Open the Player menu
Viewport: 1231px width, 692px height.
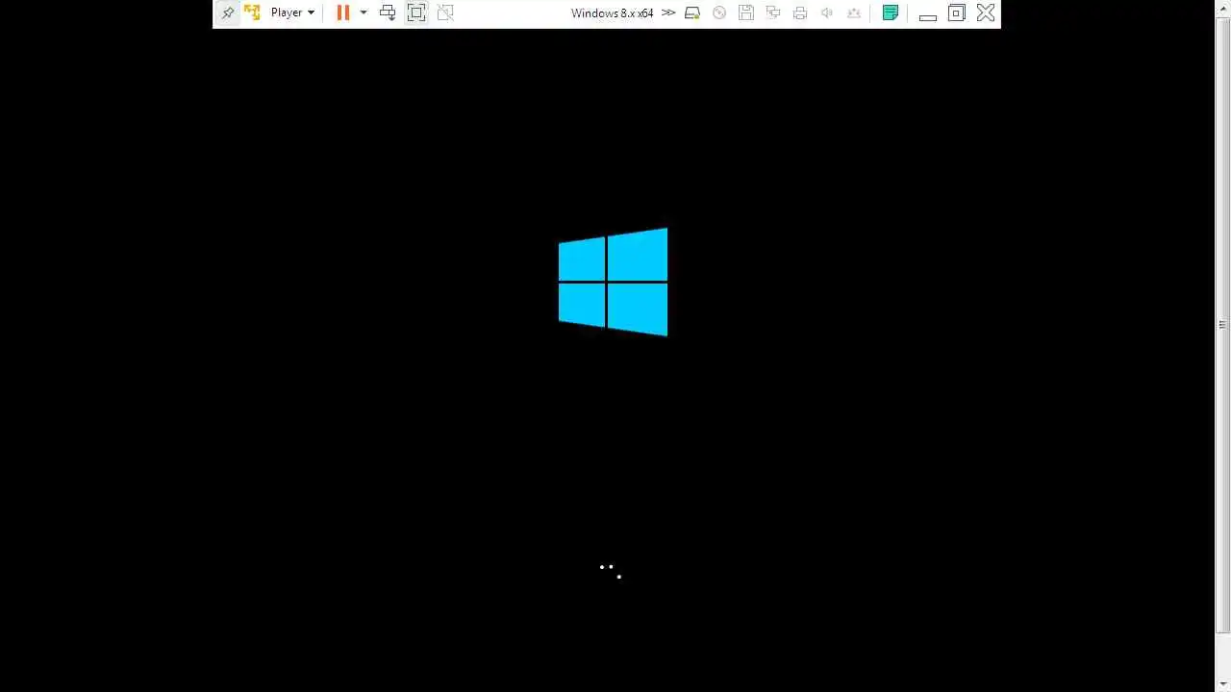292,12
